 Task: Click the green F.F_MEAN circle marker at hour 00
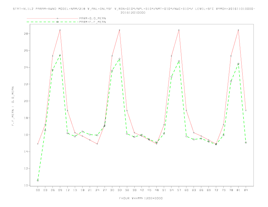[38, 181]
